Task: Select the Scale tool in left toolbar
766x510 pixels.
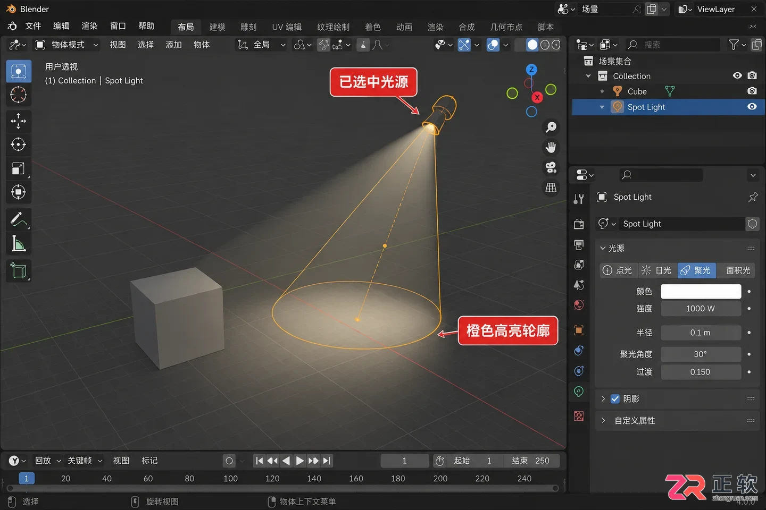Action: [18, 168]
